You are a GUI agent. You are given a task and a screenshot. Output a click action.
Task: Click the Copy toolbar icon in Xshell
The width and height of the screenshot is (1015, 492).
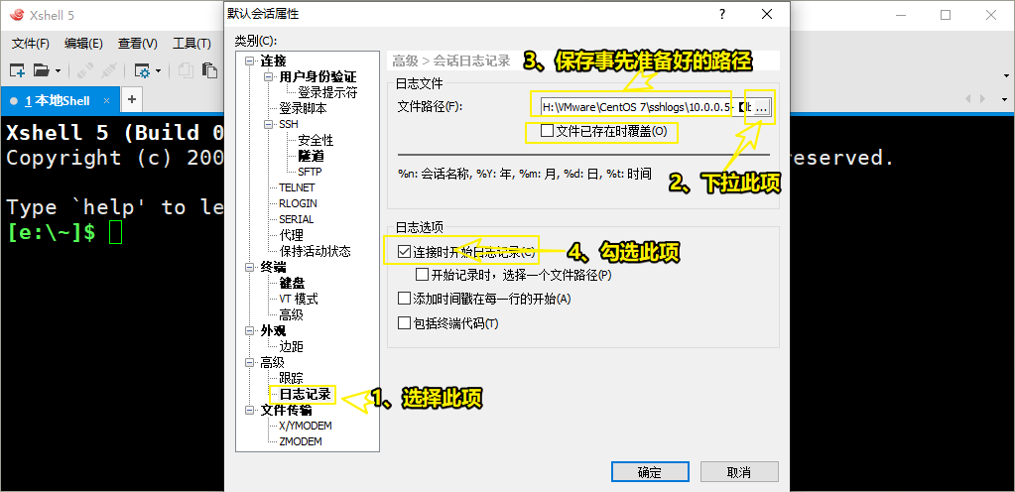tap(187, 69)
